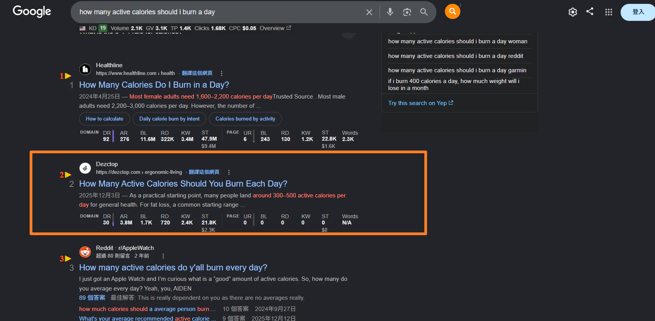Click the 'Daily calorie burn by intent' chip

coord(170,119)
